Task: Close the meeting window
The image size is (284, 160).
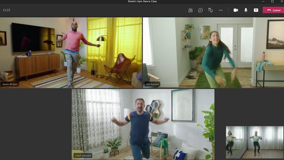Action: point(282,1)
